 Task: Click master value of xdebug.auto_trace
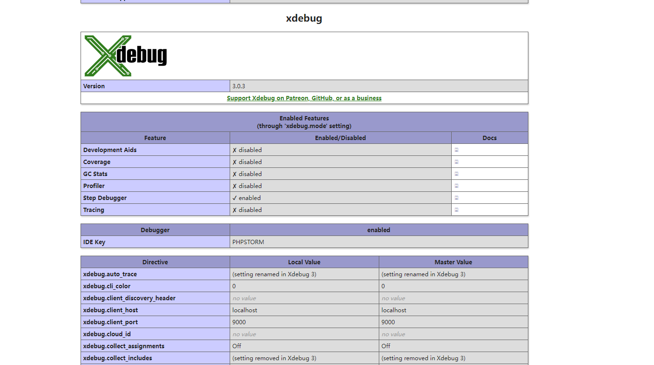423,274
